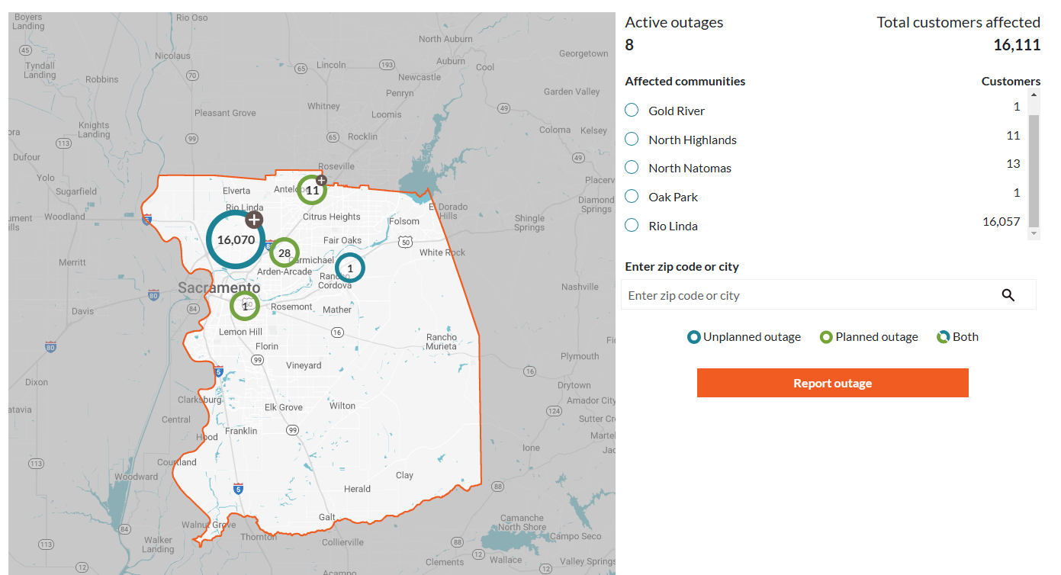Click the Unplanned outage legend icon
The height and width of the screenshot is (575, 1061).
[x=693, y=336]
